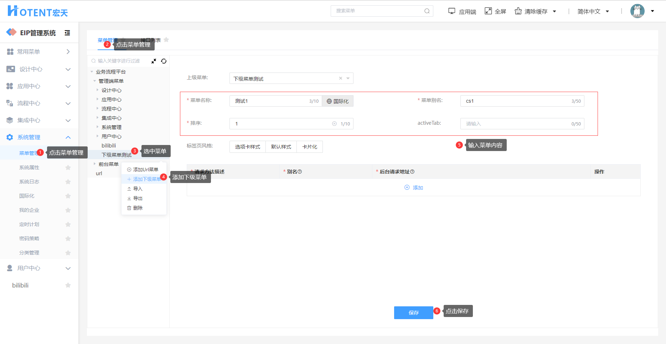The width and height of the screenshot is (666, 344).
Task: Click the sidebar collapse icon beside EIP管理系统
Action: [x=67, y=33]
